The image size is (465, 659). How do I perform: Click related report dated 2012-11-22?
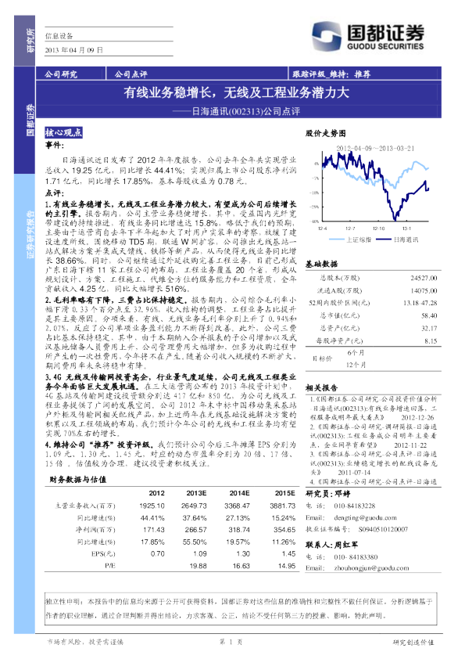374,436
